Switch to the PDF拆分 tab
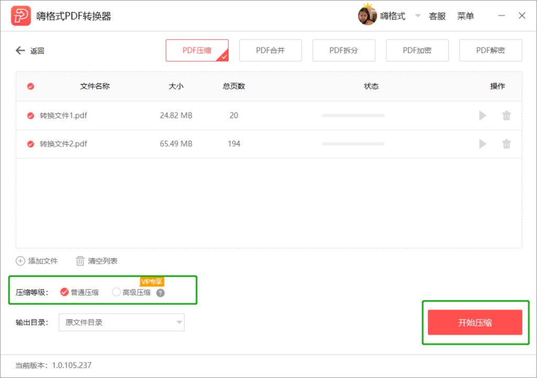Image resolution: width=537 pixels, height=378 pixels. point(344,50)
